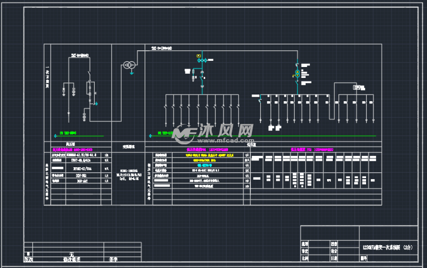Select the yellow component on the cyan incoming feeder
The height and width of the screenshot is (268, 427).
click(x=198, y=56)
